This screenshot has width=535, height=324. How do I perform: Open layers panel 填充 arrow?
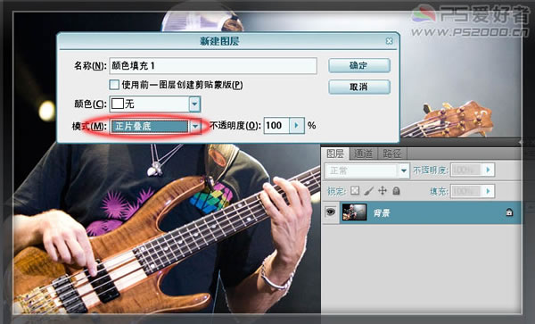[489, 191]
